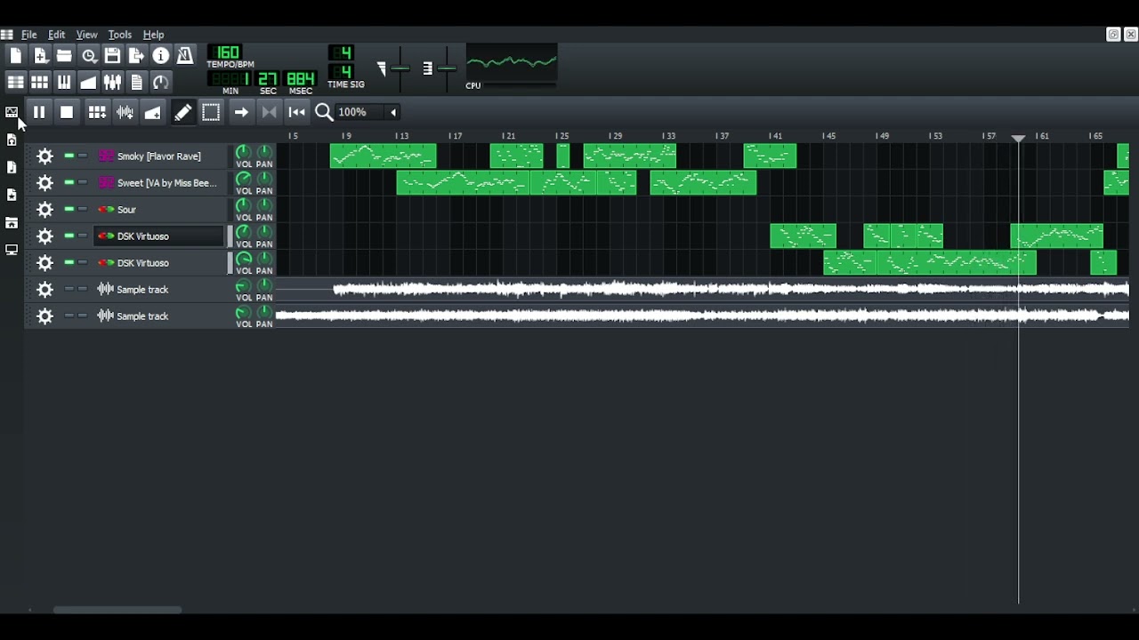1139x640 pixels.
Task: Show the FX Mixer
Action: (112, 82)
